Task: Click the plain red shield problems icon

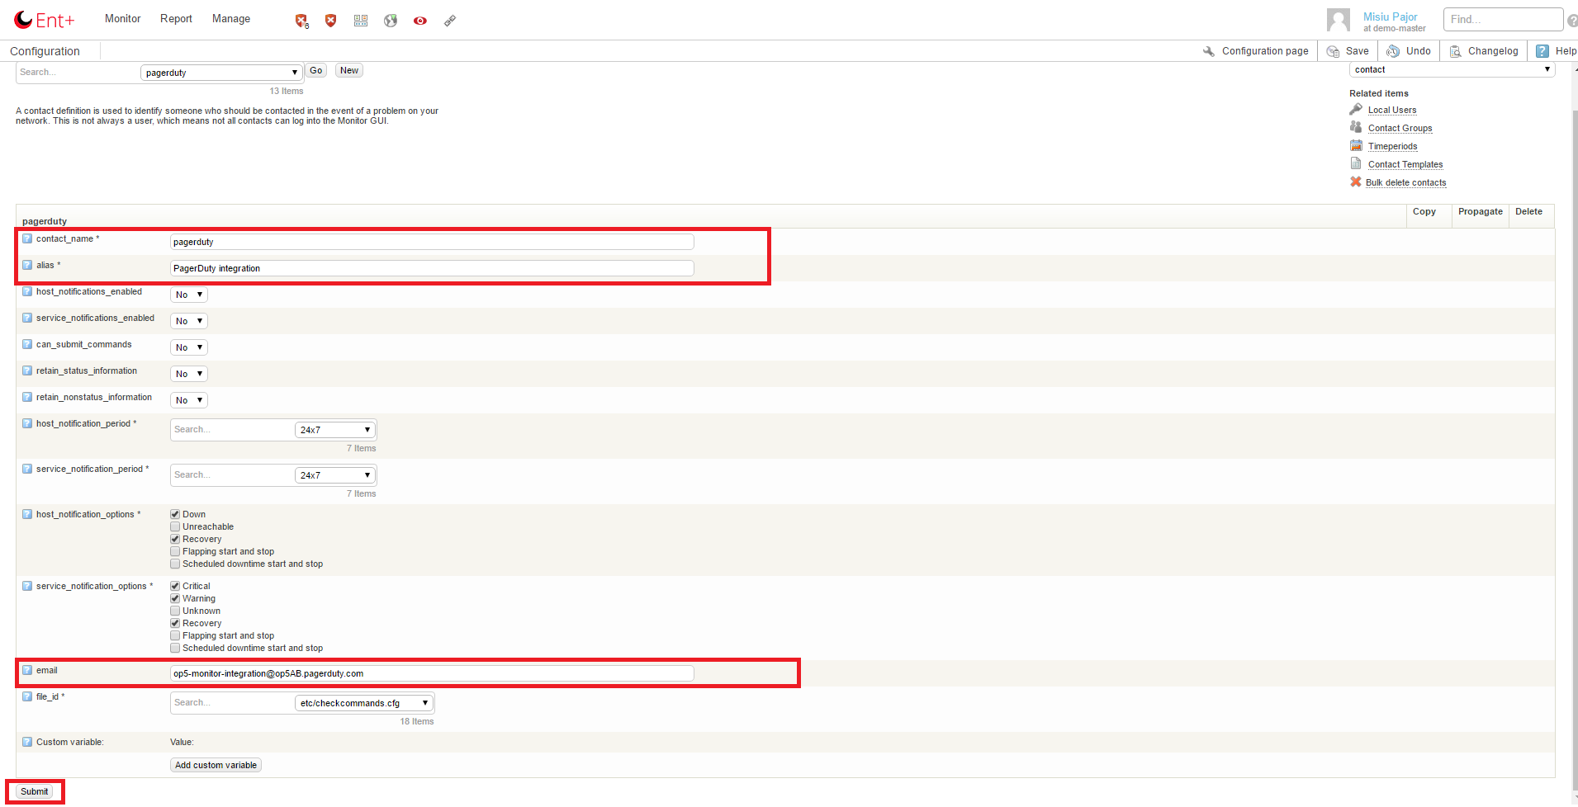Action: coord(331,21)
